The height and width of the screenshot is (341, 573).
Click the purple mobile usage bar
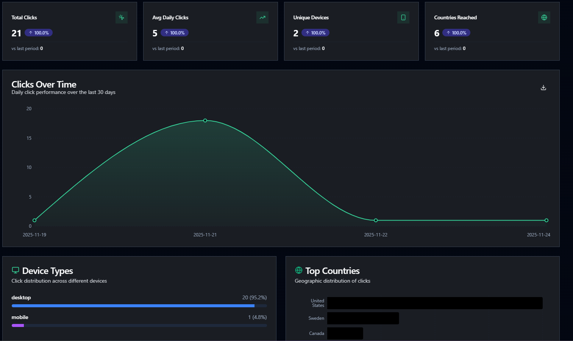(x=17, y=325)
